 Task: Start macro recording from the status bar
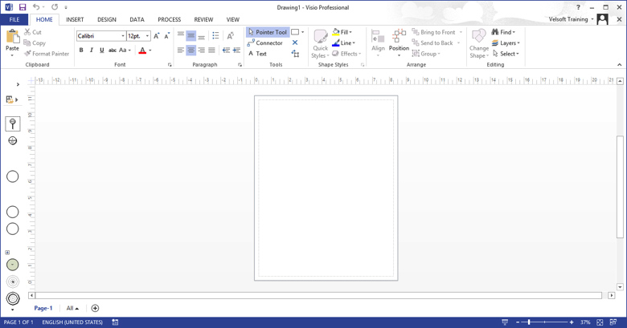coord(115,322)
